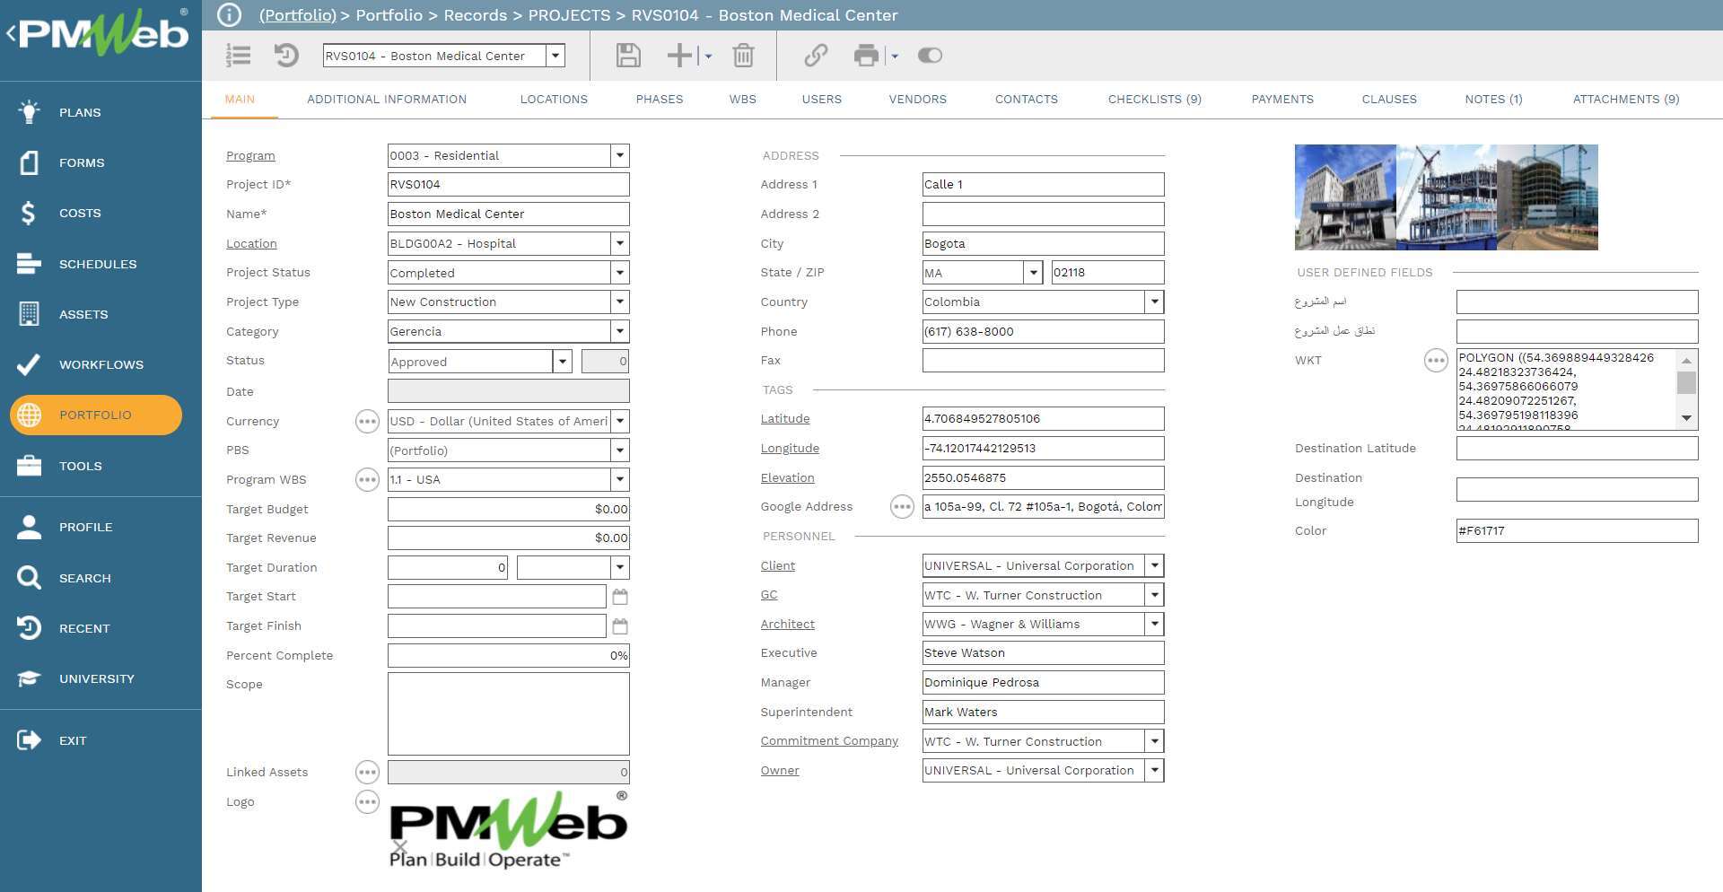Click the ellipsis button beside Google Address
Viewport: 1723px width, 892px height.
[x=901, y=507]
